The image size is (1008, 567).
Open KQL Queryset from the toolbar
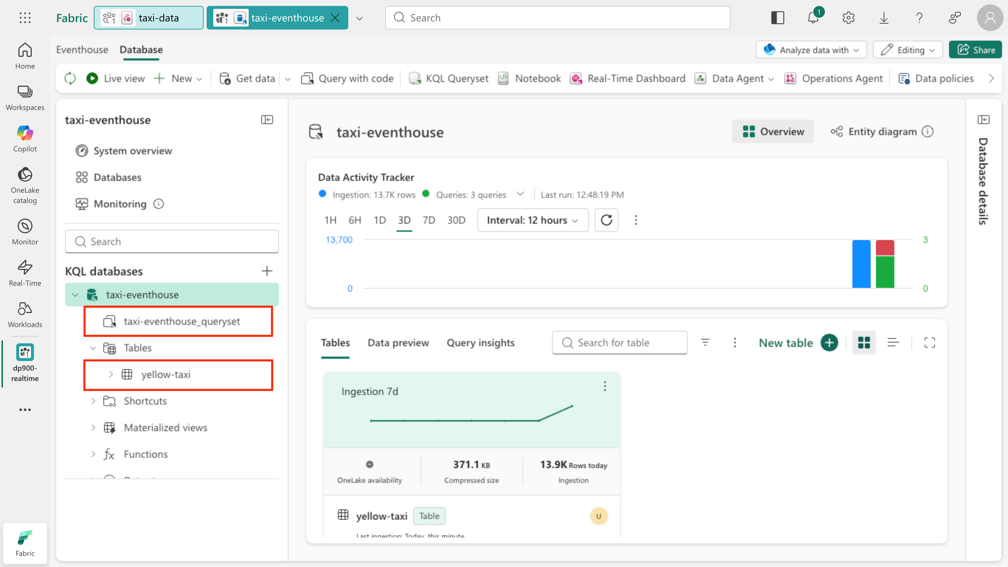pyautogui.click(x=448, y=78)
